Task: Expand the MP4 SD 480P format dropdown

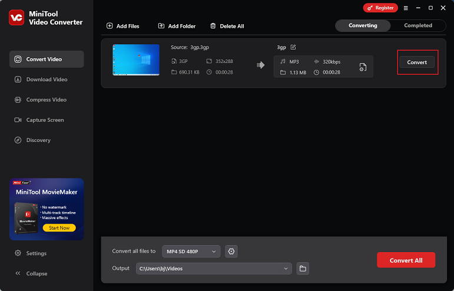Action: click(x=191, y=252)
